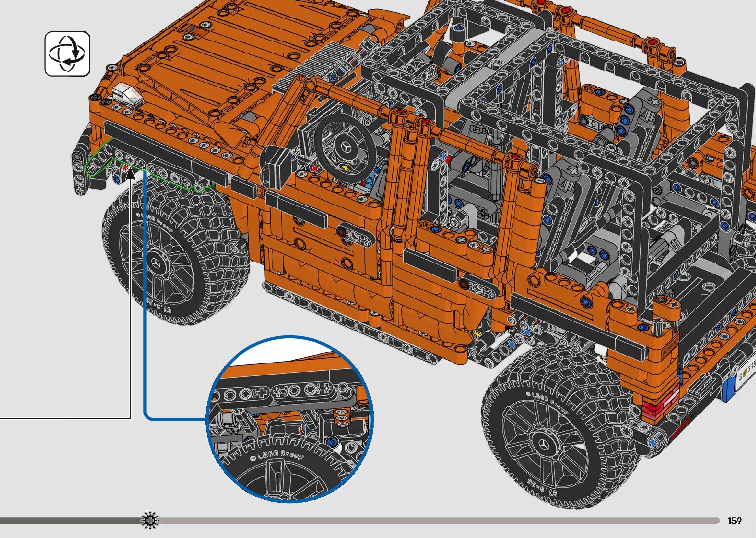Screen dimensions: 756x538
Task: Click the black side mirror
Action: pyautogui.click(x=277, y=161)
